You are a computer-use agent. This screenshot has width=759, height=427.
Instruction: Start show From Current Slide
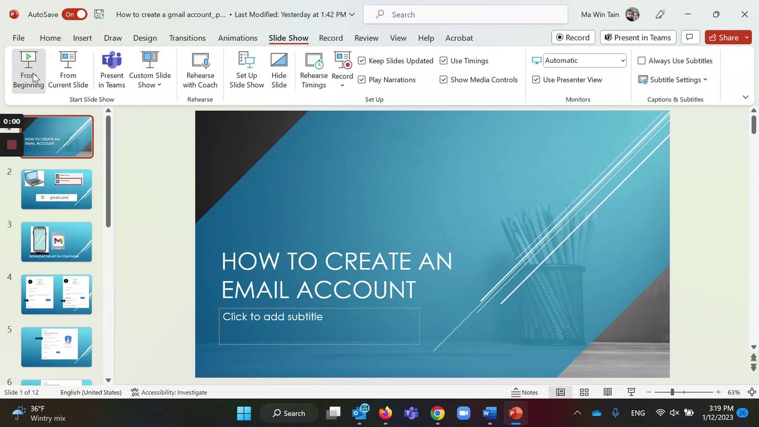[68, 70]
